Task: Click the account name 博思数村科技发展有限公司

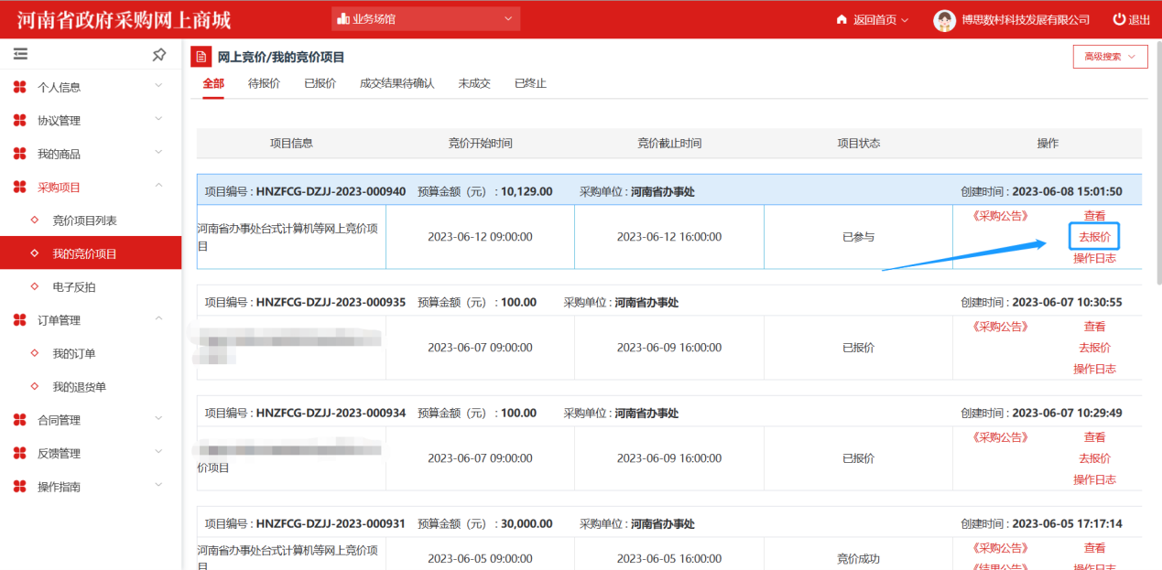Action: [x=1026, y=20]
